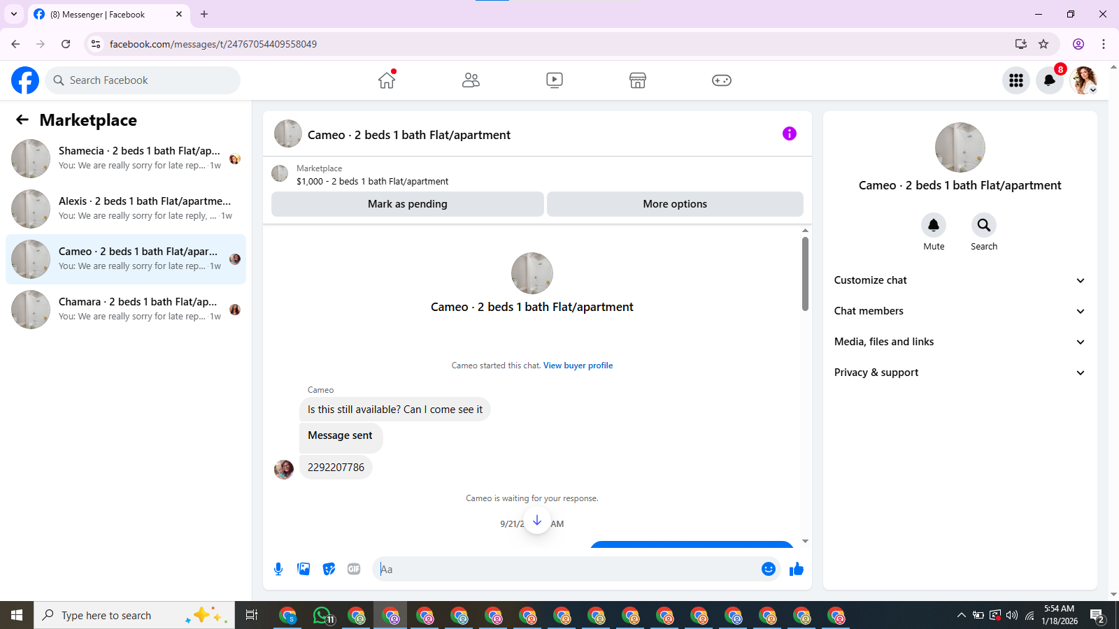The width and height of the screenshot is (1119, 629).
Task: Open the emoji picker smiley
Action: [769, 569]
